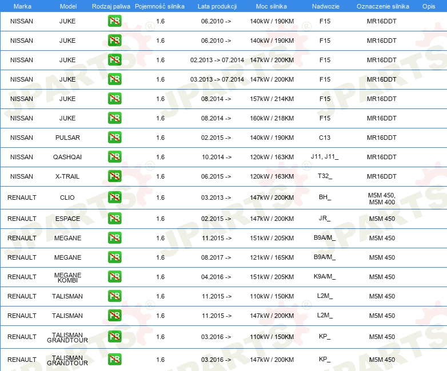
Task: Click the Model column header
Action: [68, 6]
